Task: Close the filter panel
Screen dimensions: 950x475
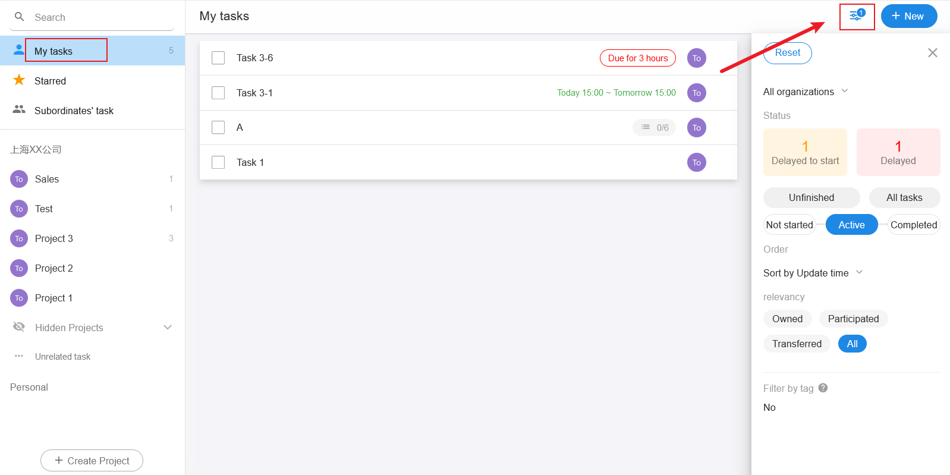Action: click(932, 53)
